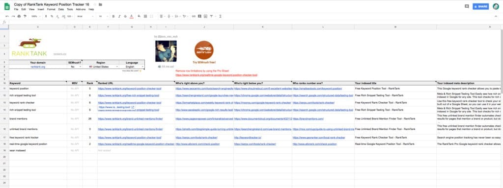Click the 'Your indexed meta description' header

point(469,83)
